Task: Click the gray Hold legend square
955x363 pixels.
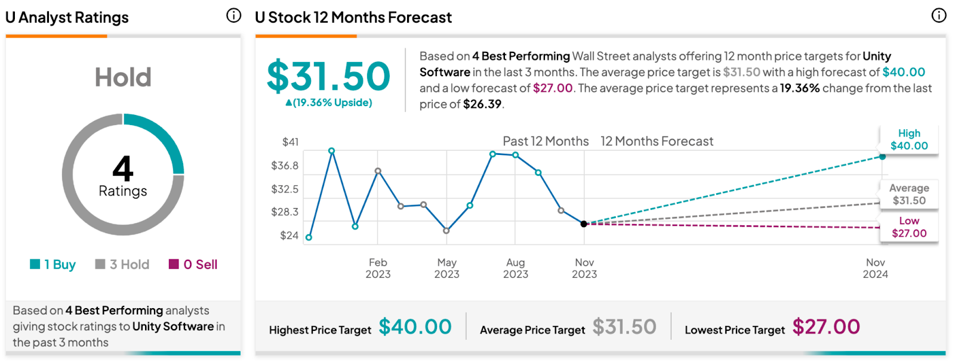Action: 100,264
